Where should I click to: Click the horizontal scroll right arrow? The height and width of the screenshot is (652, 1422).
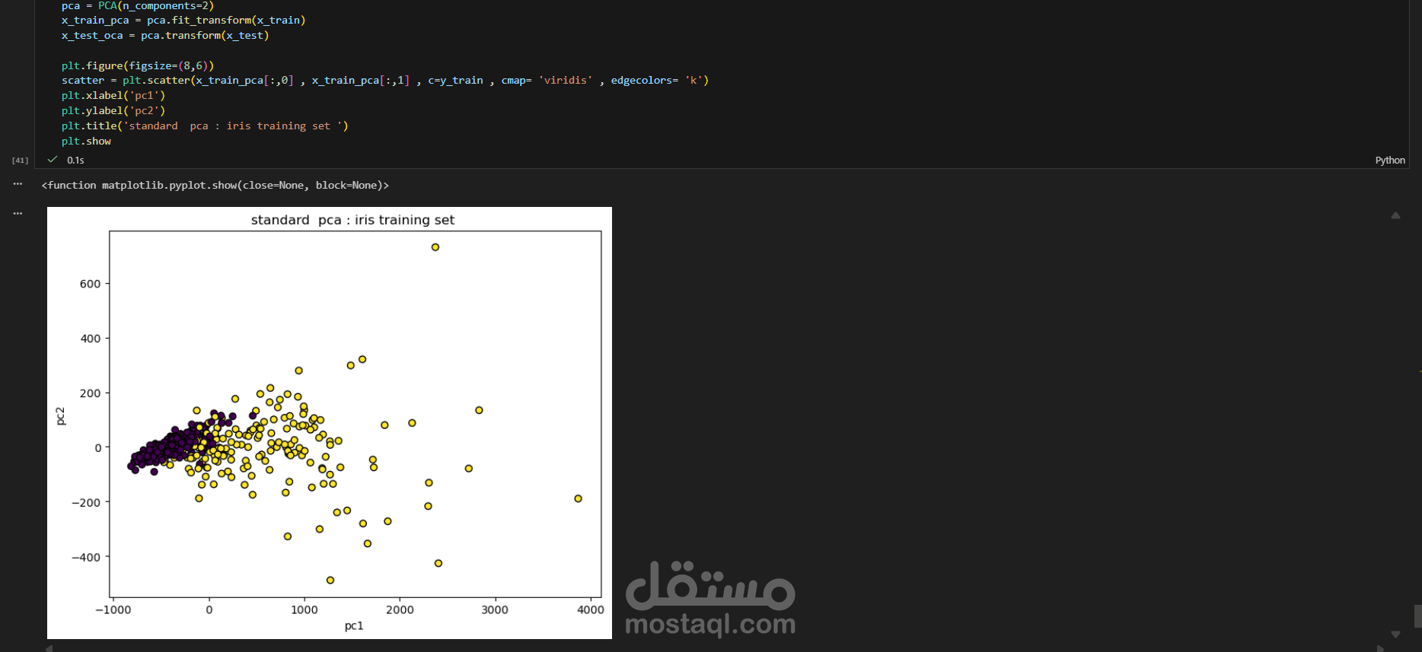[x=1380, y=648]
